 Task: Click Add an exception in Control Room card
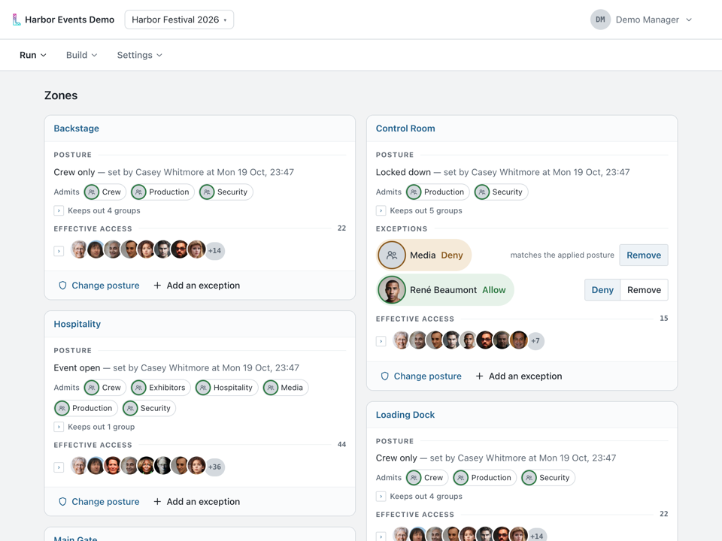[x=519, y=376]
